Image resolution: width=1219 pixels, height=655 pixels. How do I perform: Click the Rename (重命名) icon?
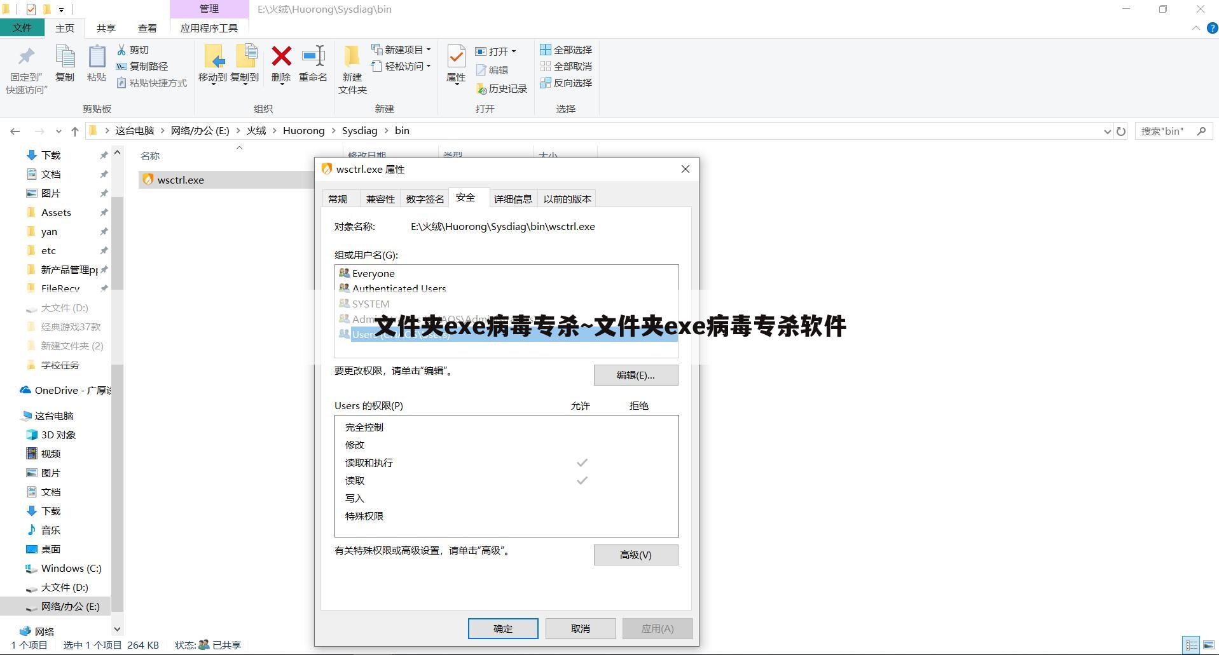(313, 57)
